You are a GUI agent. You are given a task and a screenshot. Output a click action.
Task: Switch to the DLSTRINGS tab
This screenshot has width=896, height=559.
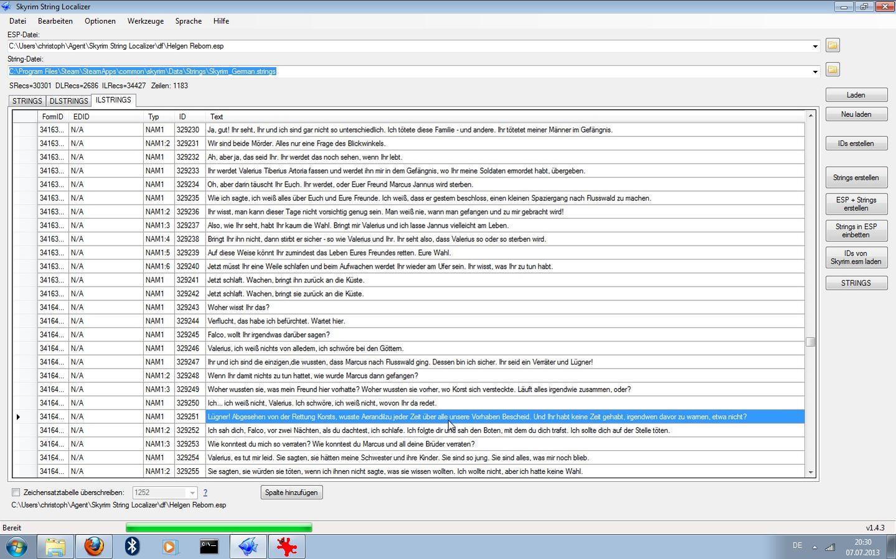[68, 101]
